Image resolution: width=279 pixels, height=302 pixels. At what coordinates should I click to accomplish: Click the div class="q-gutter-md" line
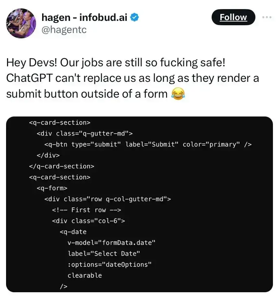pyautogui.click(x=85, y=133)
